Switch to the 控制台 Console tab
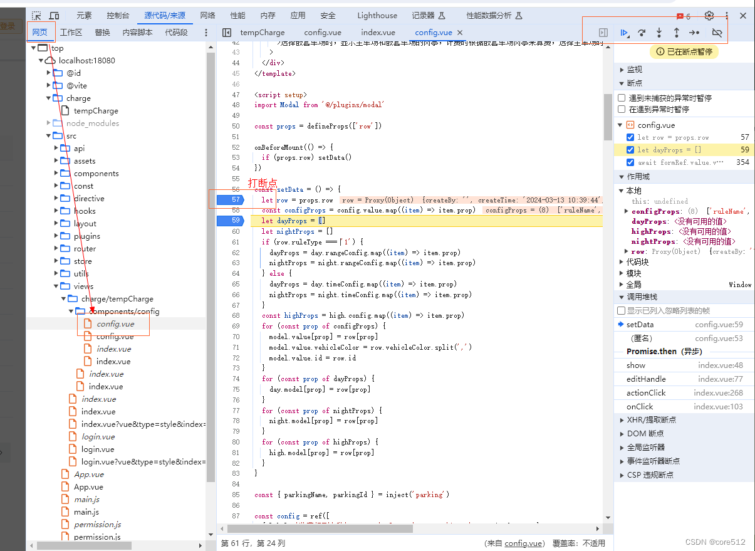 118,16
